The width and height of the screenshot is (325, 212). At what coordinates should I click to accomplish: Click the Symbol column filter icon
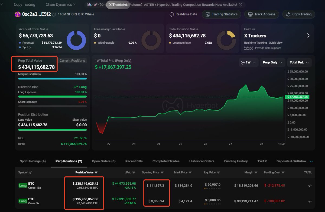click(x=30, y=172)
